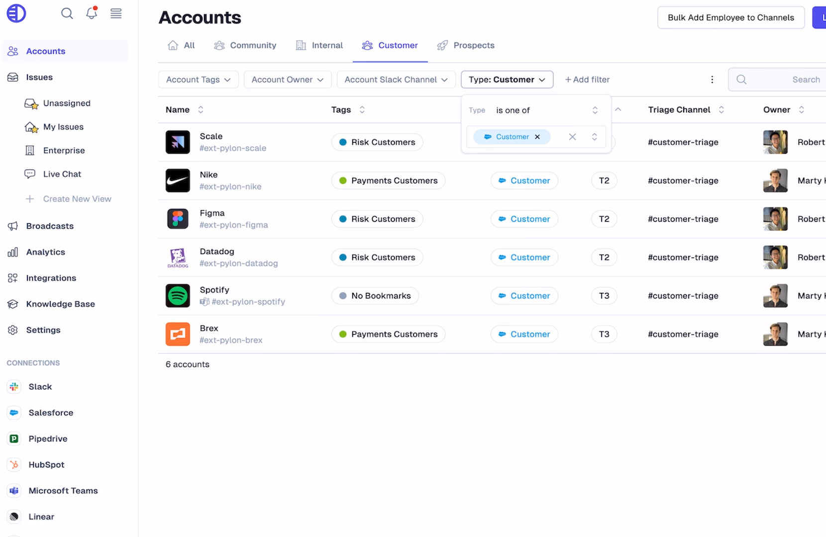Click Risk Customers tag on Scale row
Viewport: 826px width, 537px height.
[x=377, y=142]
